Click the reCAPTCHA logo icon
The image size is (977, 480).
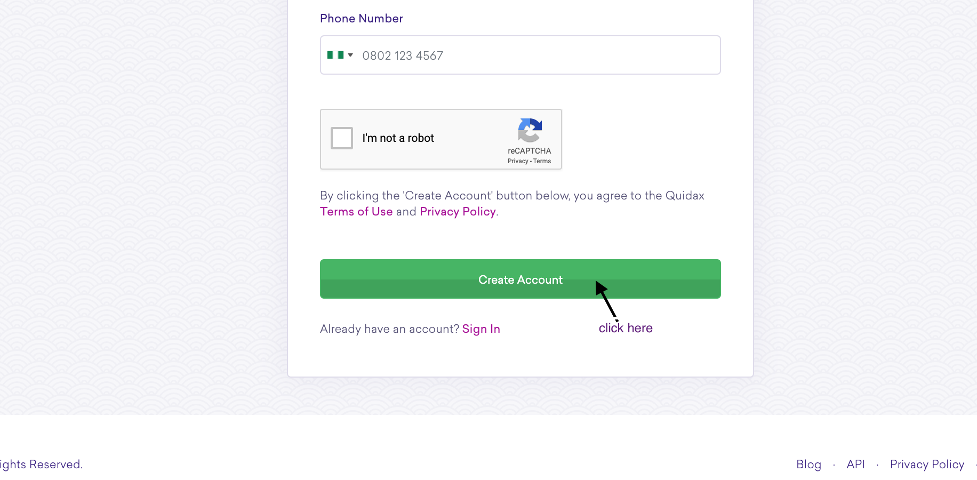(530, 130)
